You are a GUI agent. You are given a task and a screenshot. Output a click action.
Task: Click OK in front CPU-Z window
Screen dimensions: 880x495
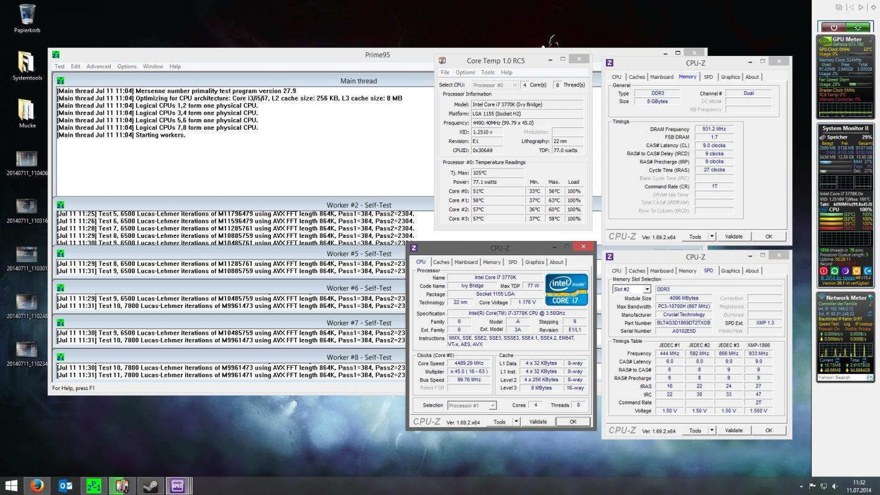(572, 422)
